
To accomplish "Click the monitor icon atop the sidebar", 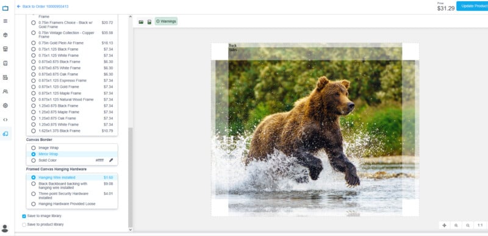I will pos(5,9).
